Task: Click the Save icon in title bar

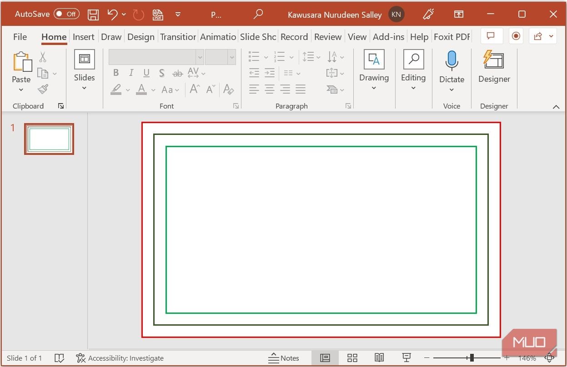Action: point(93,15)
